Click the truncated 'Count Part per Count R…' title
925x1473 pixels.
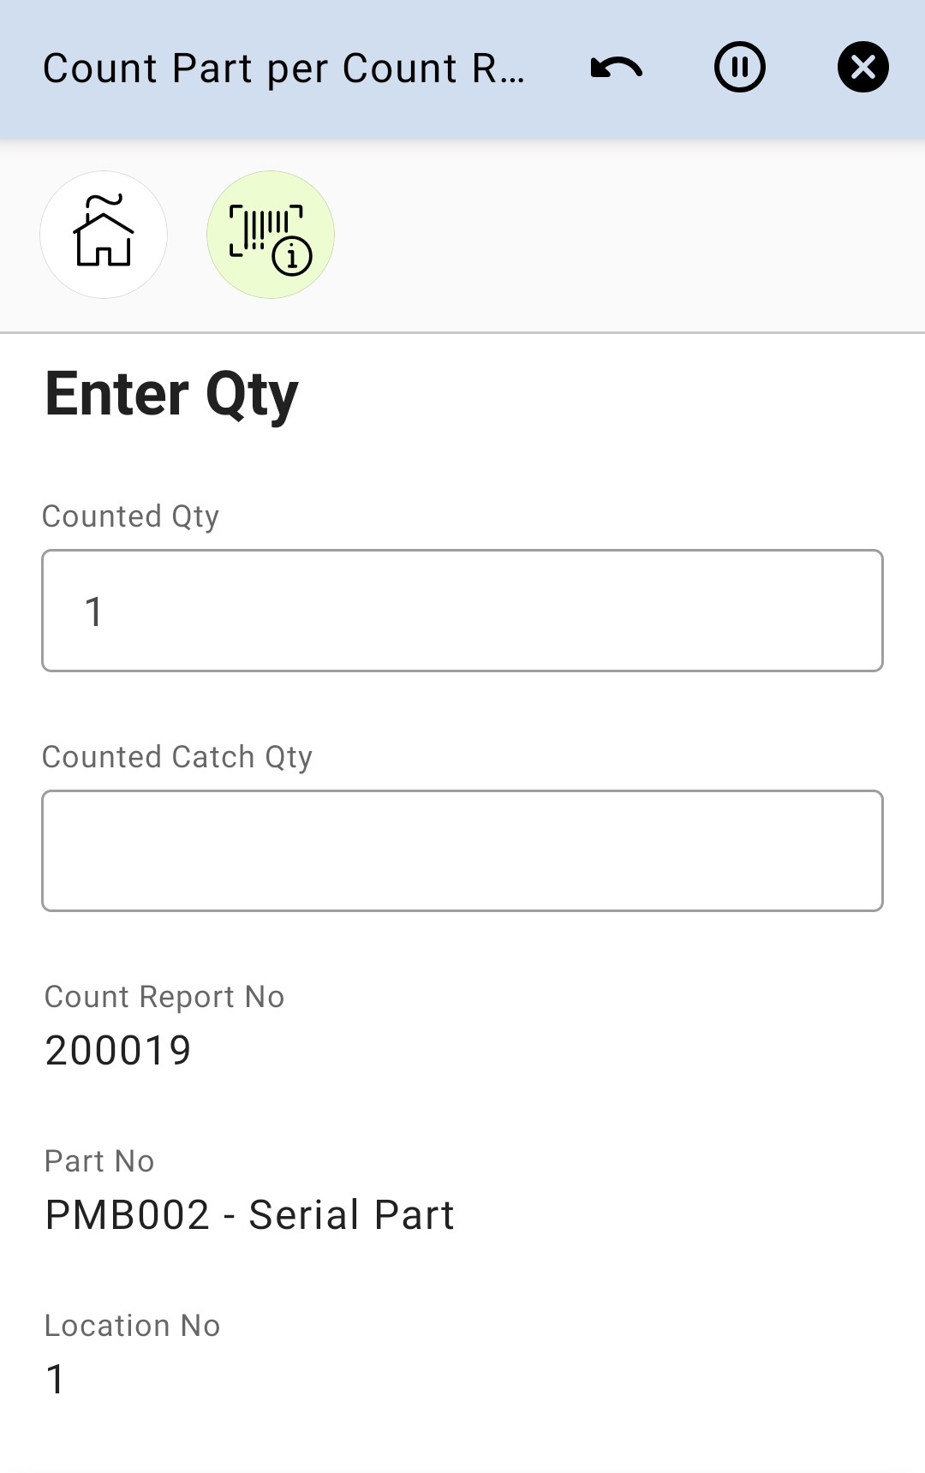[283, 69]
